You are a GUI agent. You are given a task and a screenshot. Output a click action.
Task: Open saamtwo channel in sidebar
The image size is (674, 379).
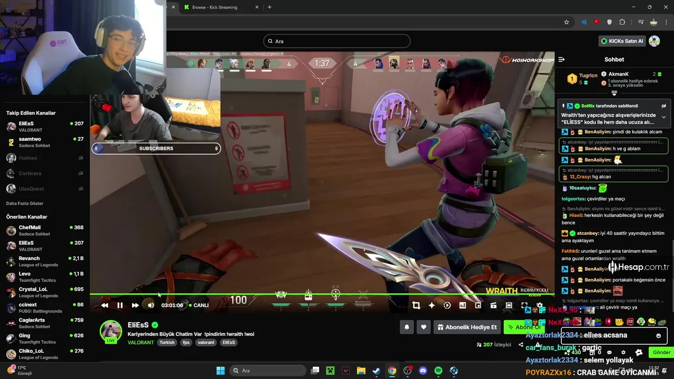45,142
